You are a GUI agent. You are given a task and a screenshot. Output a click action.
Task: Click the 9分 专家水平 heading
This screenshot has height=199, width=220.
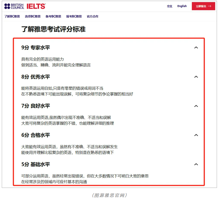coord(36,47)
